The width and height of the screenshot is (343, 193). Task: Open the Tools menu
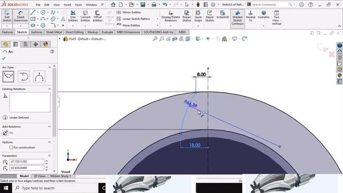click(78, 5)
